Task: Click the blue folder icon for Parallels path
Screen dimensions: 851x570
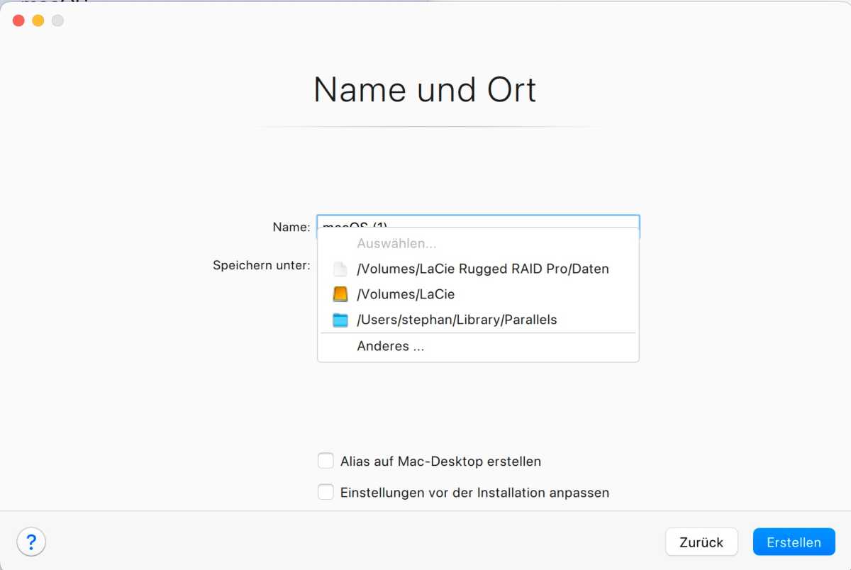Action: 340,320
